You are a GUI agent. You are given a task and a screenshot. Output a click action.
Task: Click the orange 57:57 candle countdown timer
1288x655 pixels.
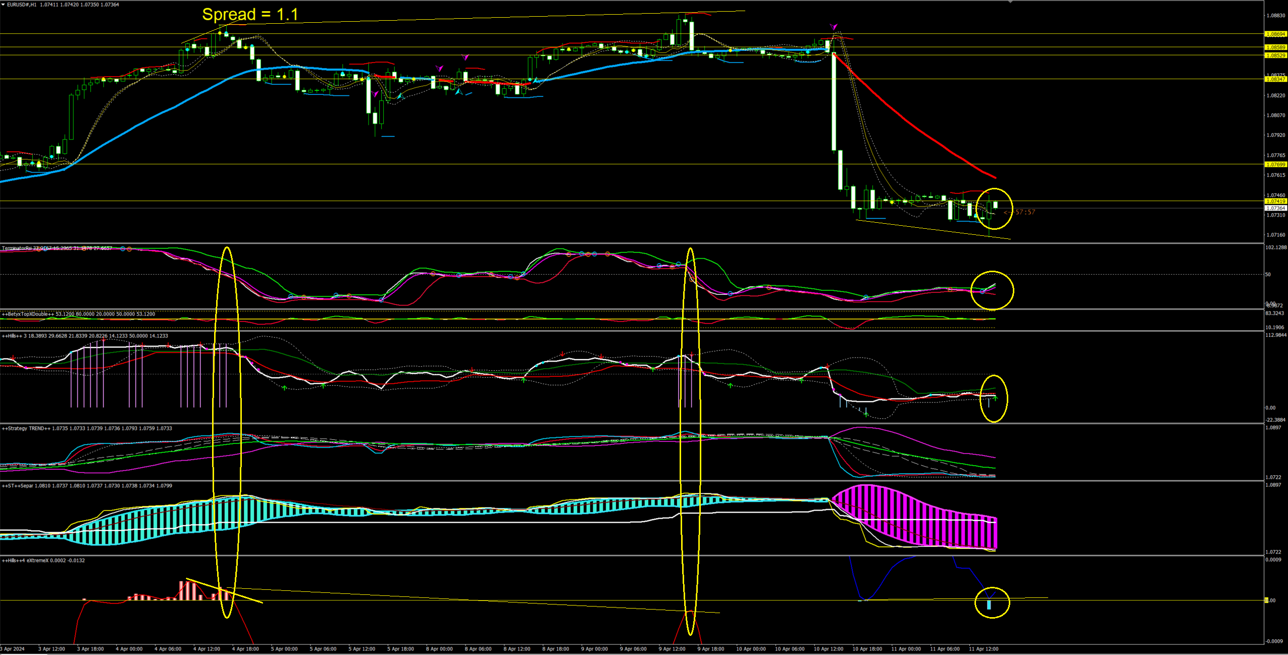click(x=1024, y=212)
